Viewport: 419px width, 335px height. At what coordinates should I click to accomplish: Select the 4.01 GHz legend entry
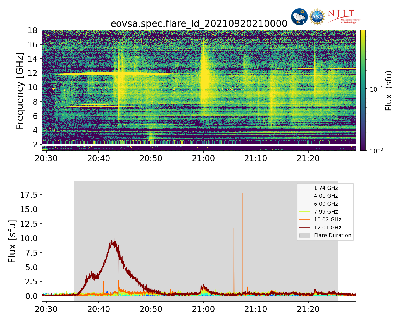pyautogui.click(x=326, y=196)
